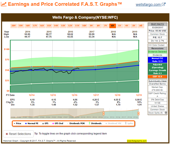Select the 7Y time range tab
Screen dimensions: 170x144
pyautogui.click(x=105, y=26)
